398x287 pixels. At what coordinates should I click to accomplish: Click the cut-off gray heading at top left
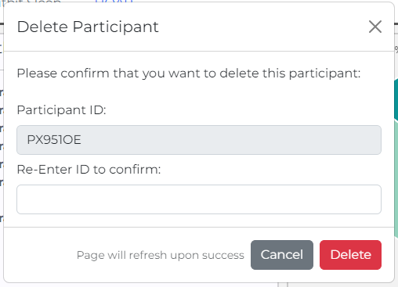[x=31, y=2]
